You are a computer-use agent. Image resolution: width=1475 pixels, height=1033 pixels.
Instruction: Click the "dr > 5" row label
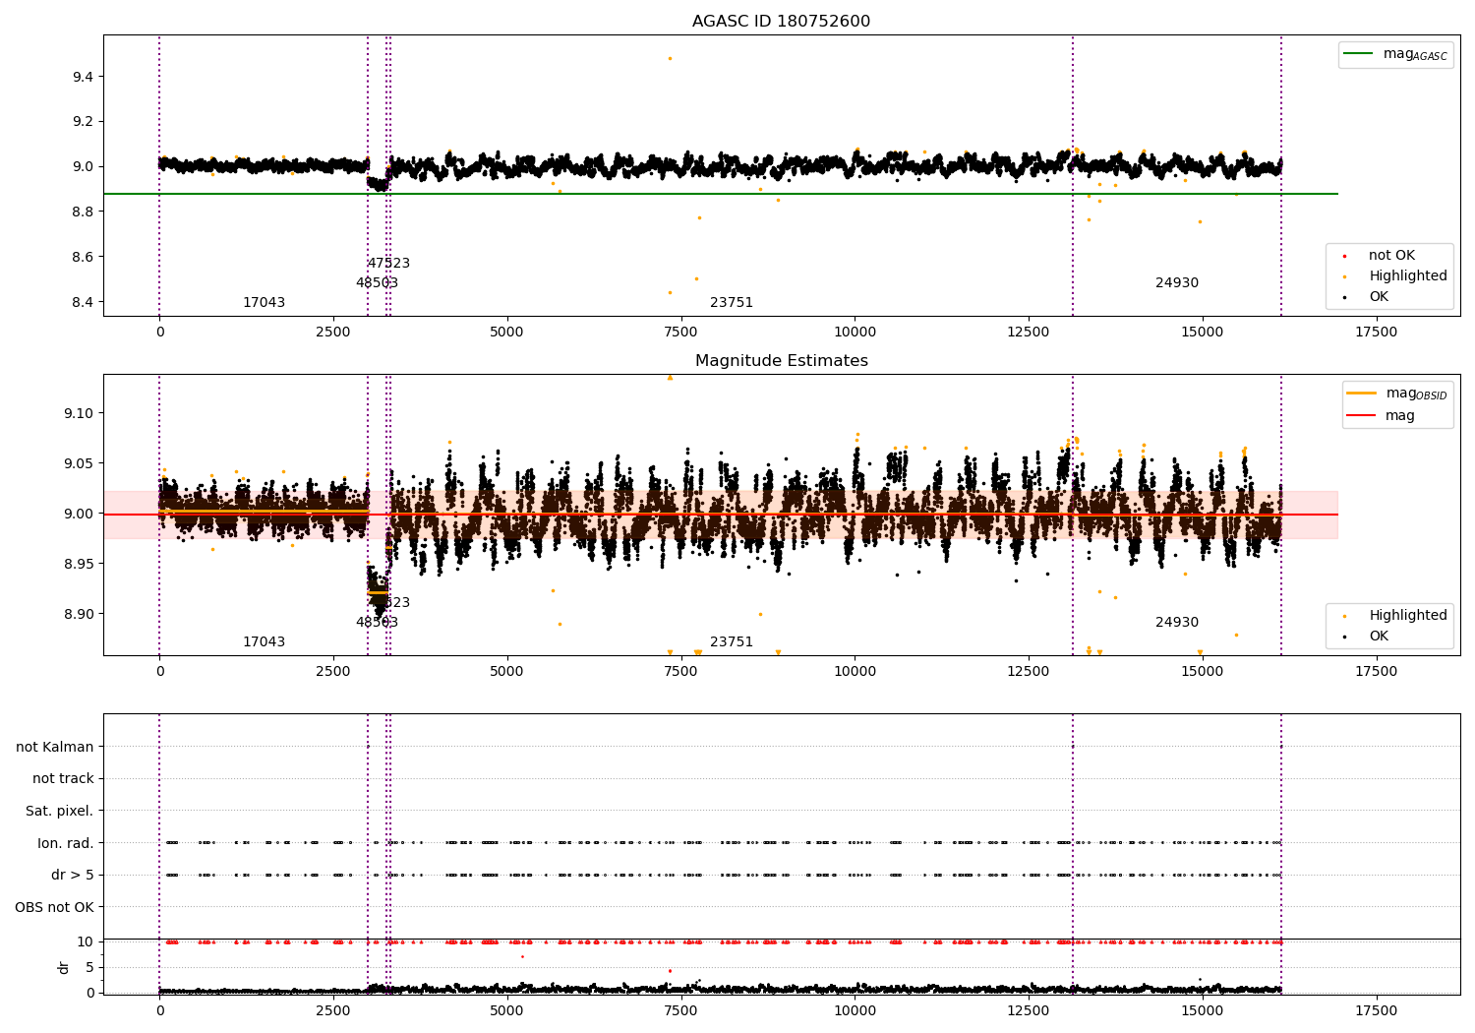click(73, 875)
